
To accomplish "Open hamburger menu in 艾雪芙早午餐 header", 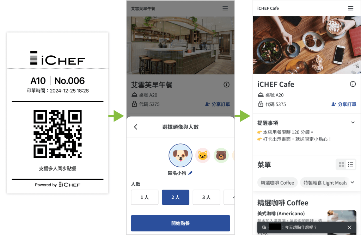I will coord(225,8).
